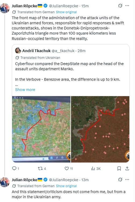This screenshot has height=202, width=135.
Task: Bookmark the front map post
Action: click(x=119, y=169)
